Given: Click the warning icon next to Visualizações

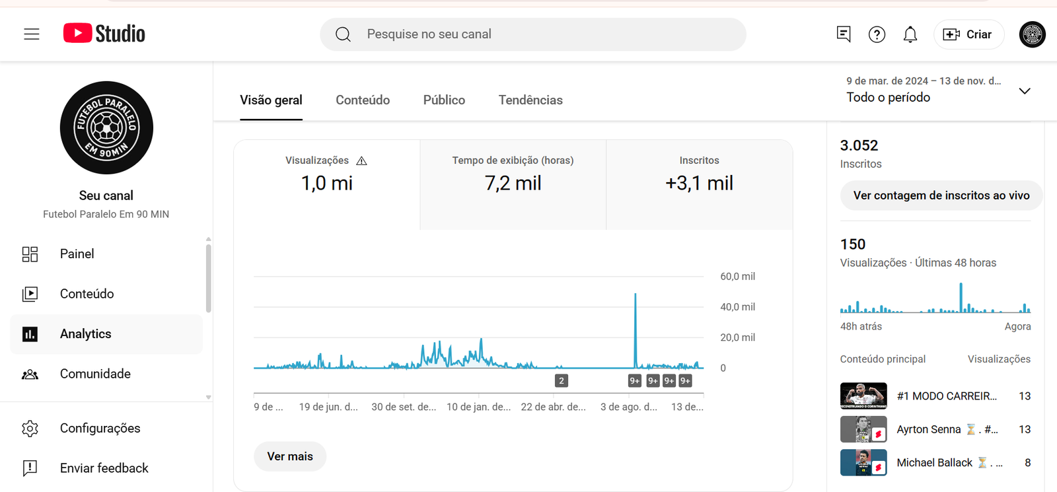Looking at the screenshot, I should click(x=361, y=160).
